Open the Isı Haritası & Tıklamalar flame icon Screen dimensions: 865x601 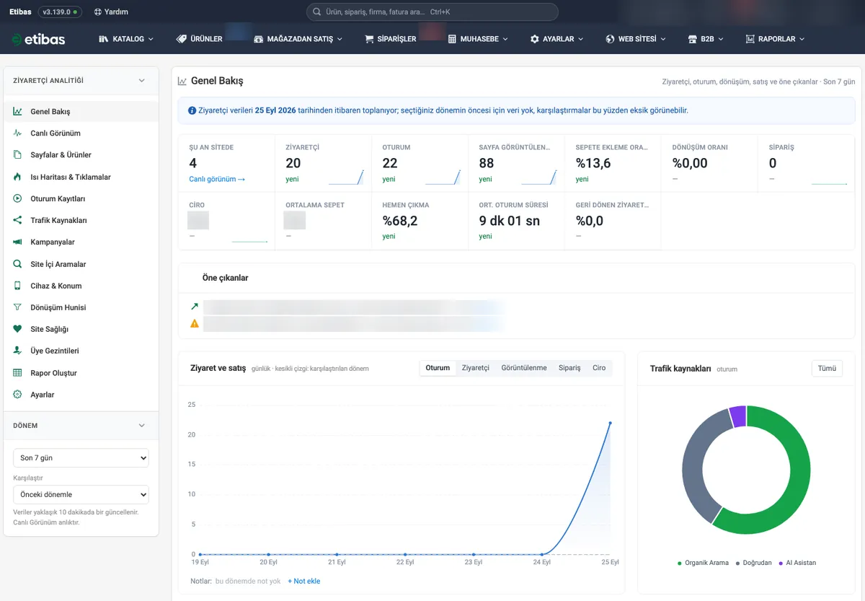(x=17, y=177)
